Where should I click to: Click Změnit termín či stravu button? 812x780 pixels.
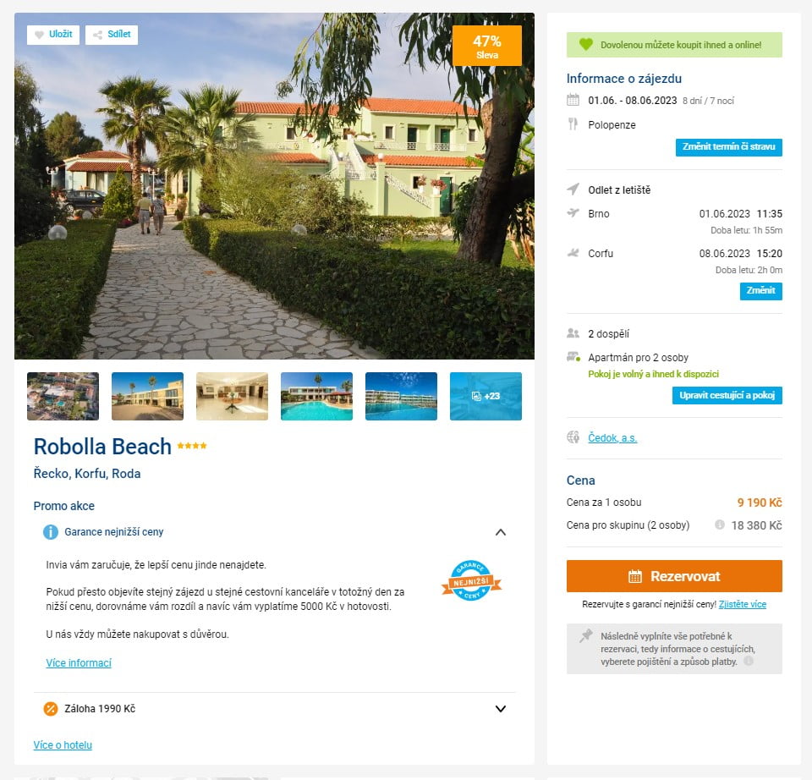pos(728,147)
